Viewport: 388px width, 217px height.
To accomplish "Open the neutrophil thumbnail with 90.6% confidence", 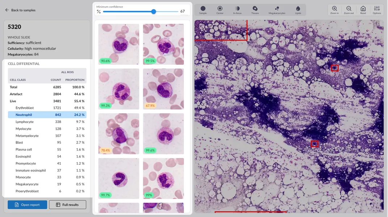I will pyautogui.click(x=119, y=44).
